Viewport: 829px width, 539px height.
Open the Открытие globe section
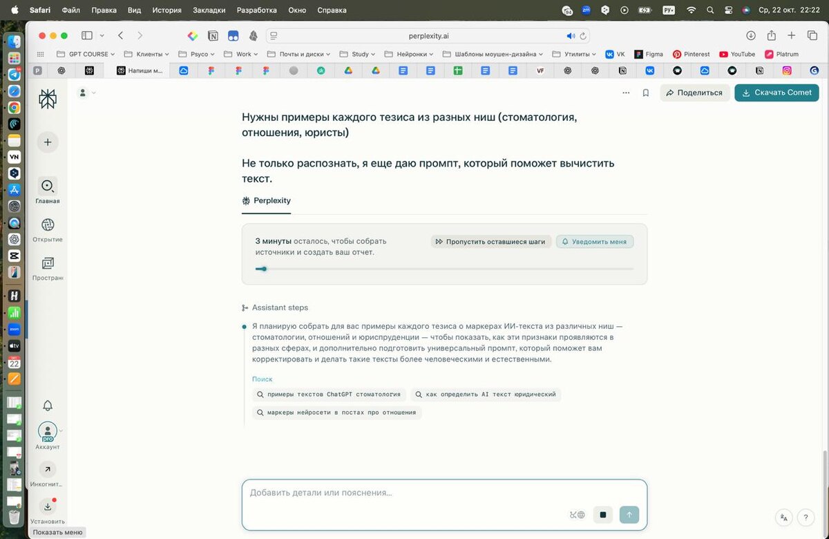48,230
